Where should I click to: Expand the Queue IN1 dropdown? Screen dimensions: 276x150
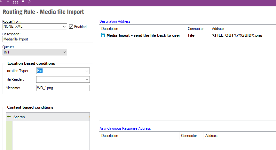click(x=64, y=52)
